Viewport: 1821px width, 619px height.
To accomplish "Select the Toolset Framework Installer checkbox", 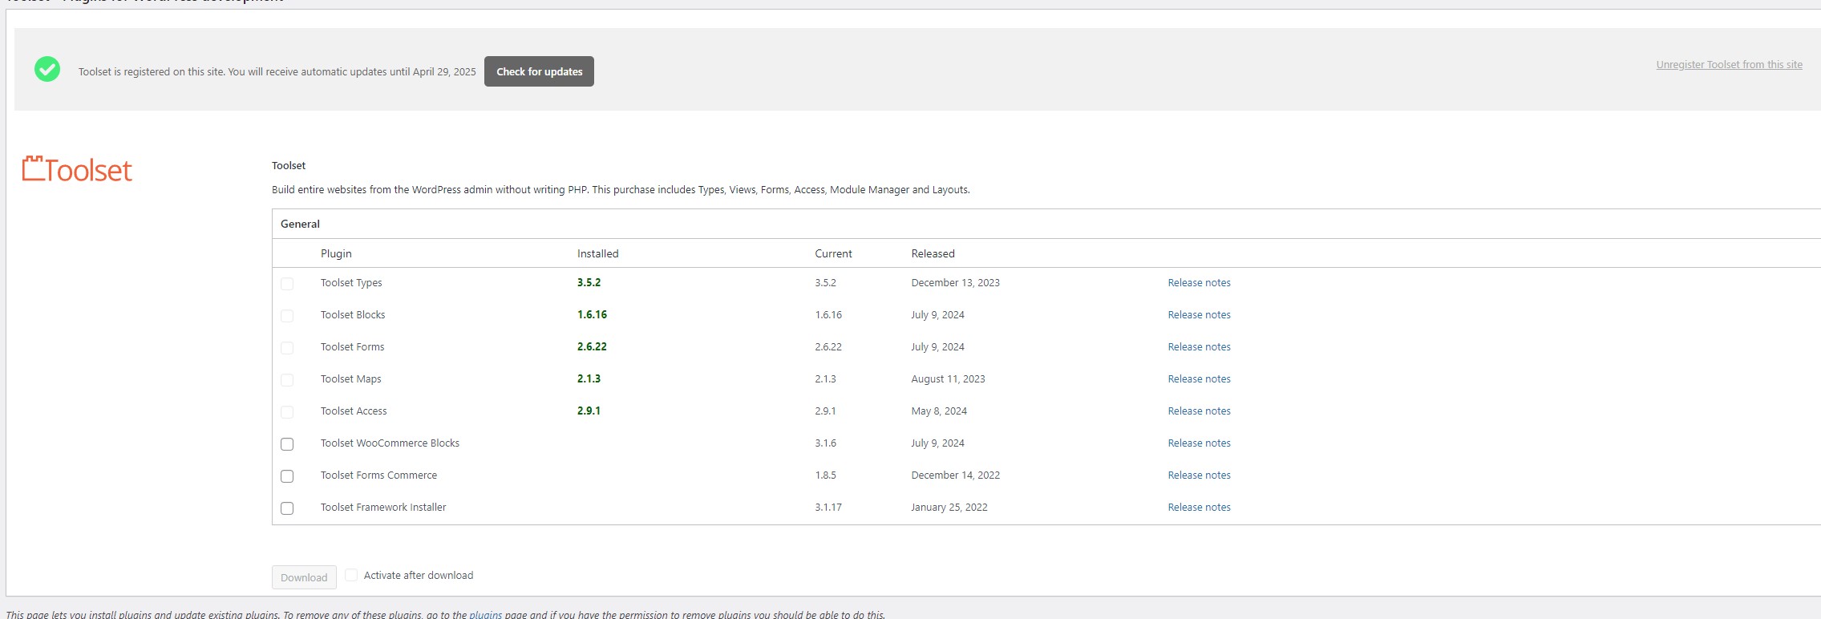I will [x=287, y=508].
